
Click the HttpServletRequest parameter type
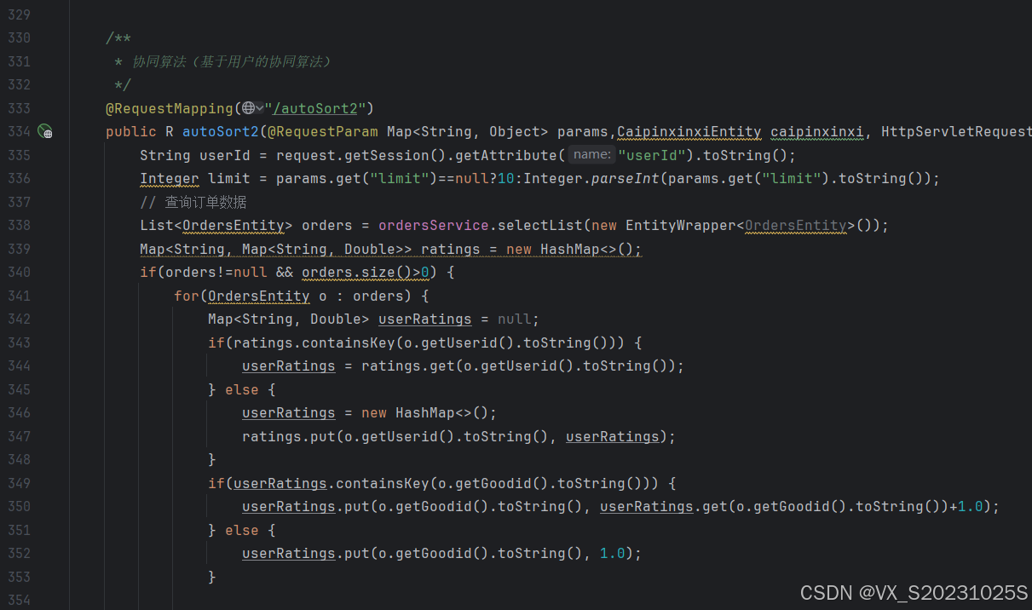(956, 131)
